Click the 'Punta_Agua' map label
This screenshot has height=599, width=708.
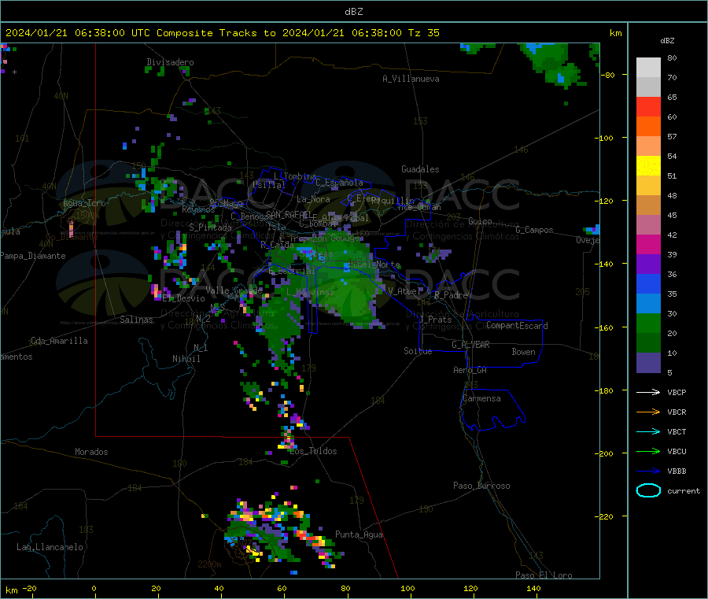click(359, 534)
